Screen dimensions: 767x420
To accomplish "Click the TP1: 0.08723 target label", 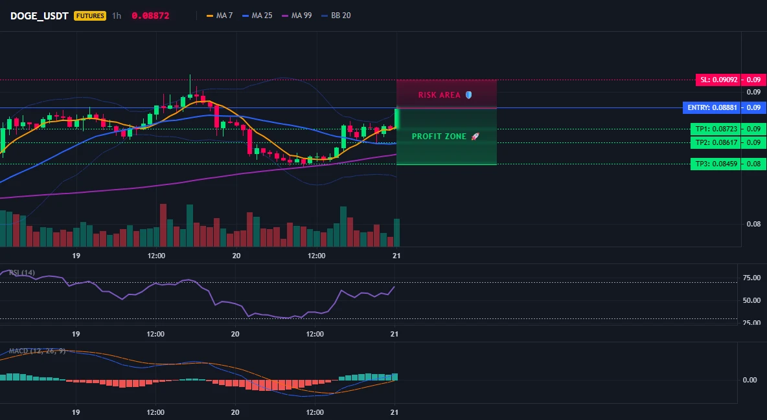I will point(715,129).
